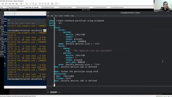This screenshot has width=172, height=97.
Task: Click the terminal icon in ansible window titlebar
Action: [48, 13]
